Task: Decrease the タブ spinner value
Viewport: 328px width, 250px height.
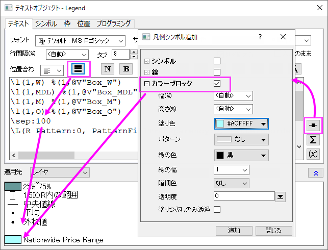Action: pyautogui.click(x=134, y=57)
